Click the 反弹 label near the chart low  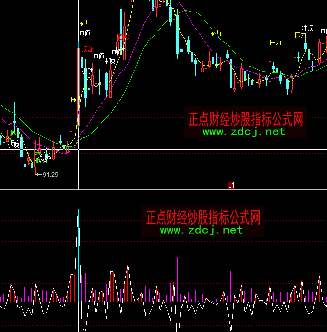click(x=45, y=159)
